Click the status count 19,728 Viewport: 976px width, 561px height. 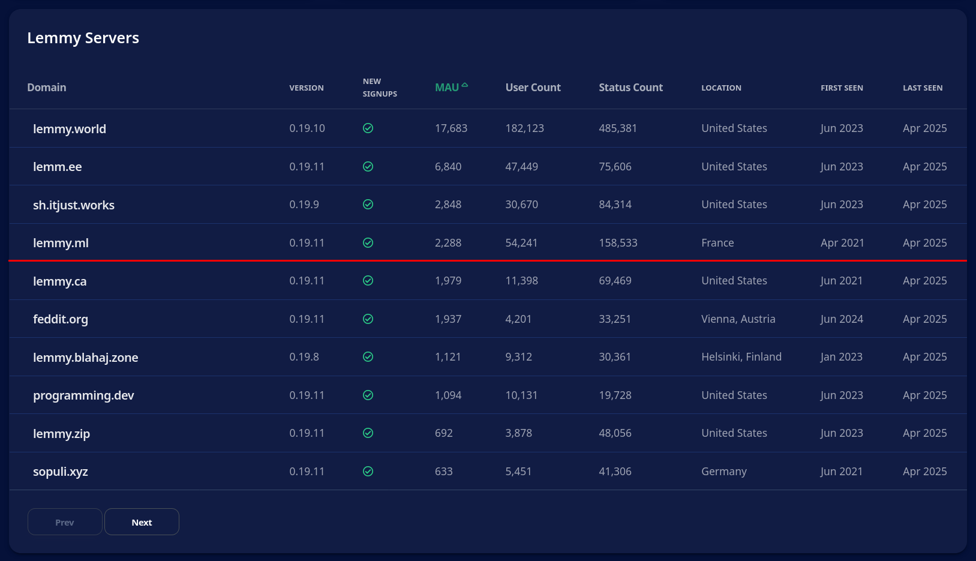(x=615, y=395)
